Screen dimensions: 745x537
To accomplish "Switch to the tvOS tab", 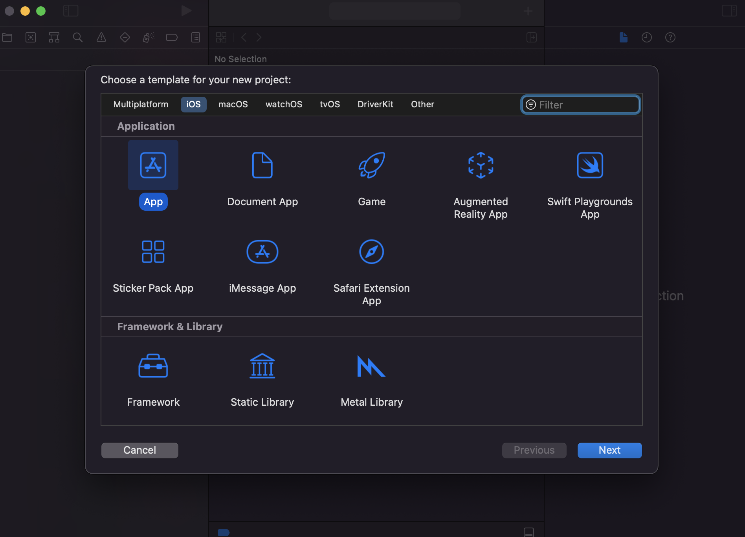I will click(x=330, y=104).
